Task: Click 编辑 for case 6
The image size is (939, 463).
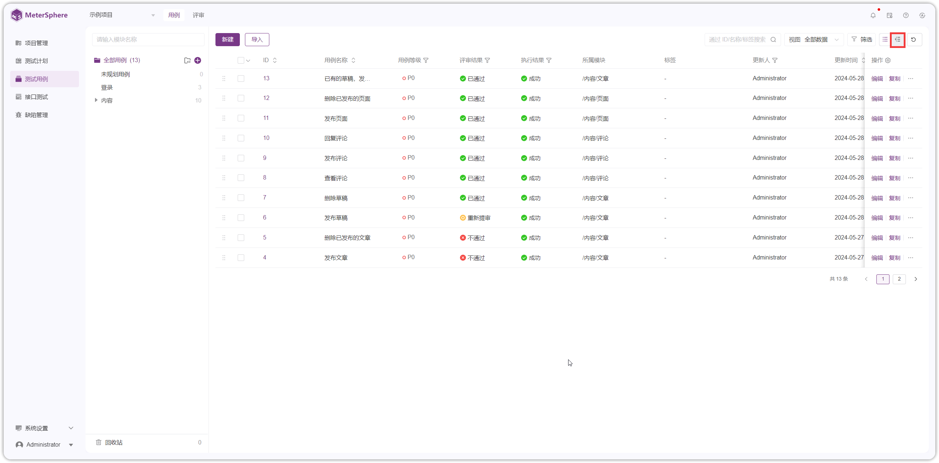Action: [877, 218]
